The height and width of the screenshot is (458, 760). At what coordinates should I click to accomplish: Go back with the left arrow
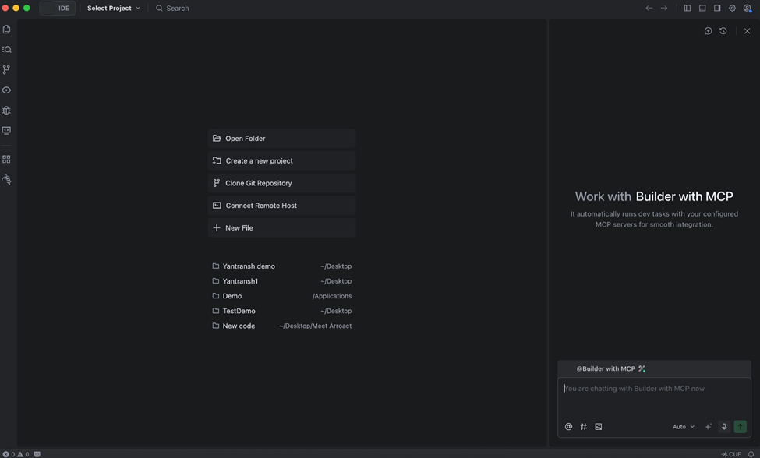pyautogui.click(x=649, y=9)
